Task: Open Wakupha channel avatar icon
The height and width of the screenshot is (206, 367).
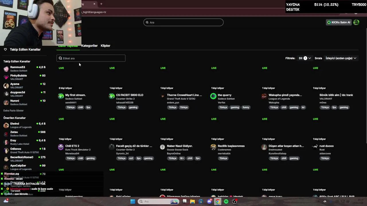Action: [264, 96]
